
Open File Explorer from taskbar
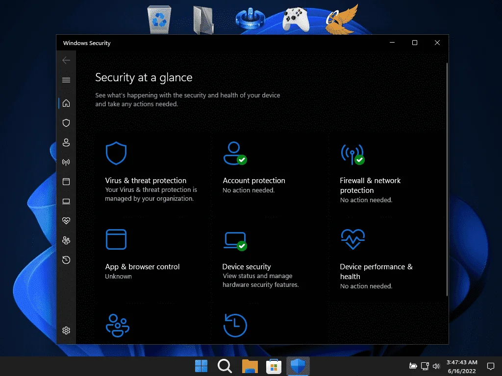click(x=250, y=366)
